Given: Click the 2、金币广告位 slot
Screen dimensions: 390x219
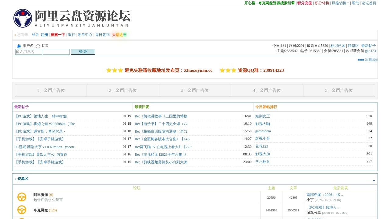Looking at the screenshot, I should click(x=123, y=91).
